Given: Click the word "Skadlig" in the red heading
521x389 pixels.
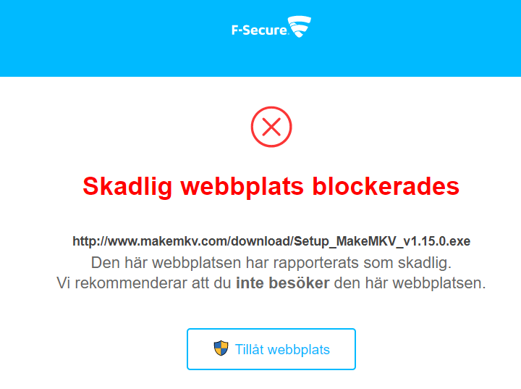Looking at the screenshot, I should point(127,186).
